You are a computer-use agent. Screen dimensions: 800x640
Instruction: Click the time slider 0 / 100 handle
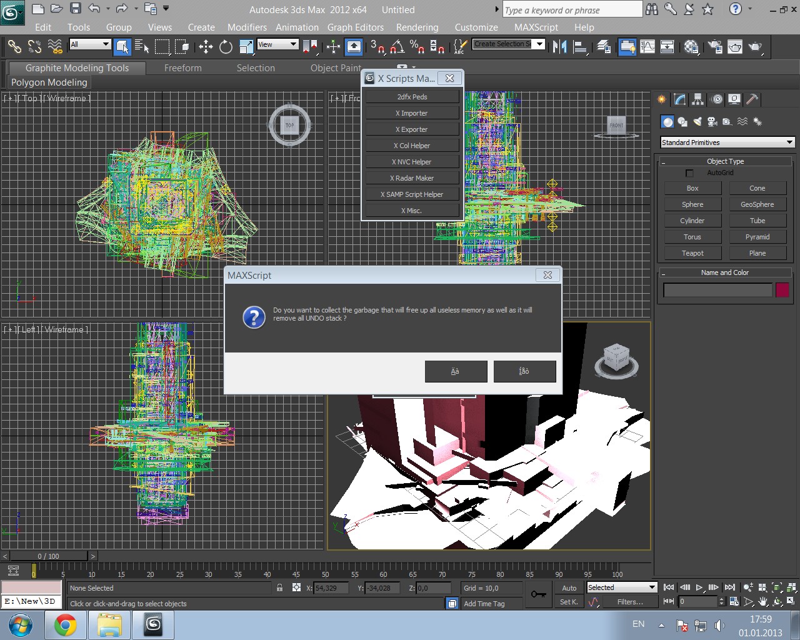(48, 556)
